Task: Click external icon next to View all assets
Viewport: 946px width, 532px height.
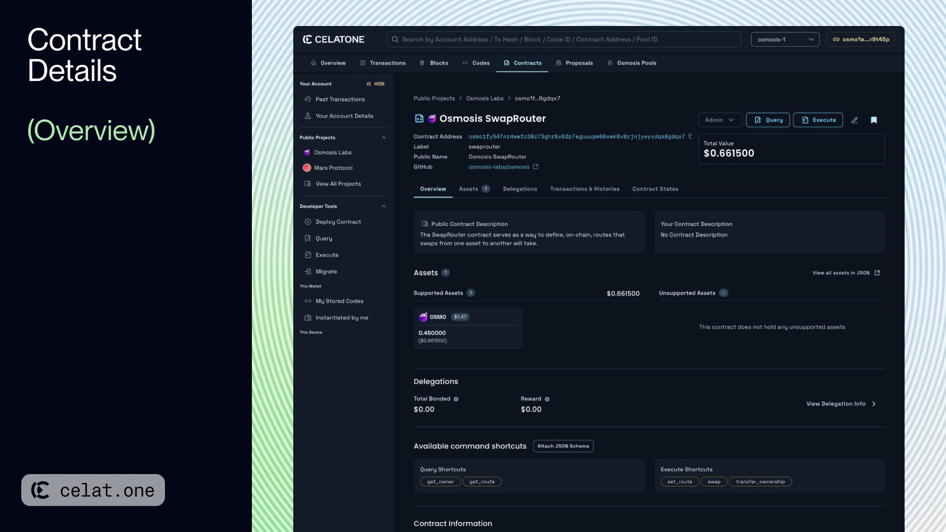Action: [x=877, y=273]
